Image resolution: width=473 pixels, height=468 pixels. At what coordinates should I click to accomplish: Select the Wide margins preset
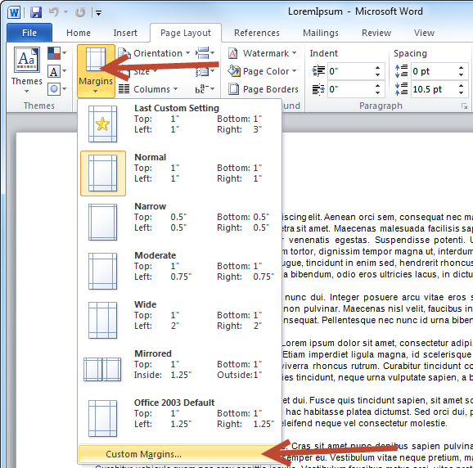click(x=180, y=320)
